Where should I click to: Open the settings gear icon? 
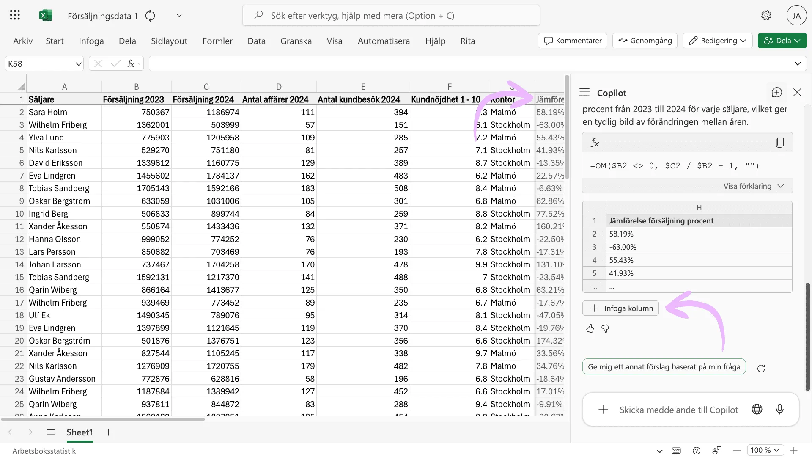[x=766, y=15]
